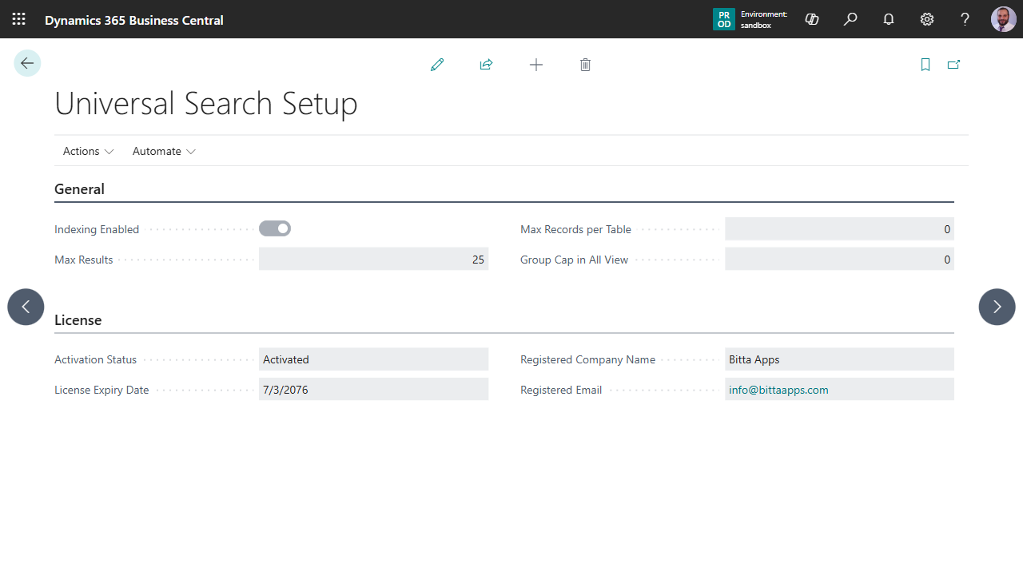
Task: Expand the Automate menu
Action: [164, 151]
